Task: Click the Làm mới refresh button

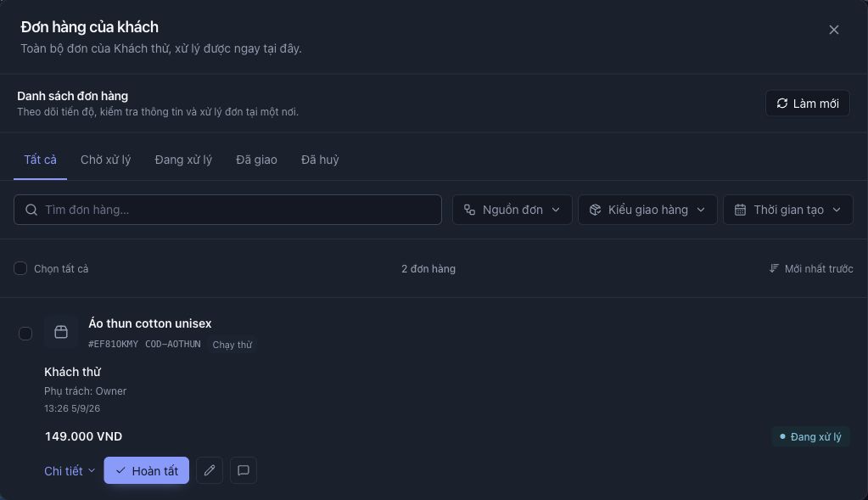Action: (808, 104)
